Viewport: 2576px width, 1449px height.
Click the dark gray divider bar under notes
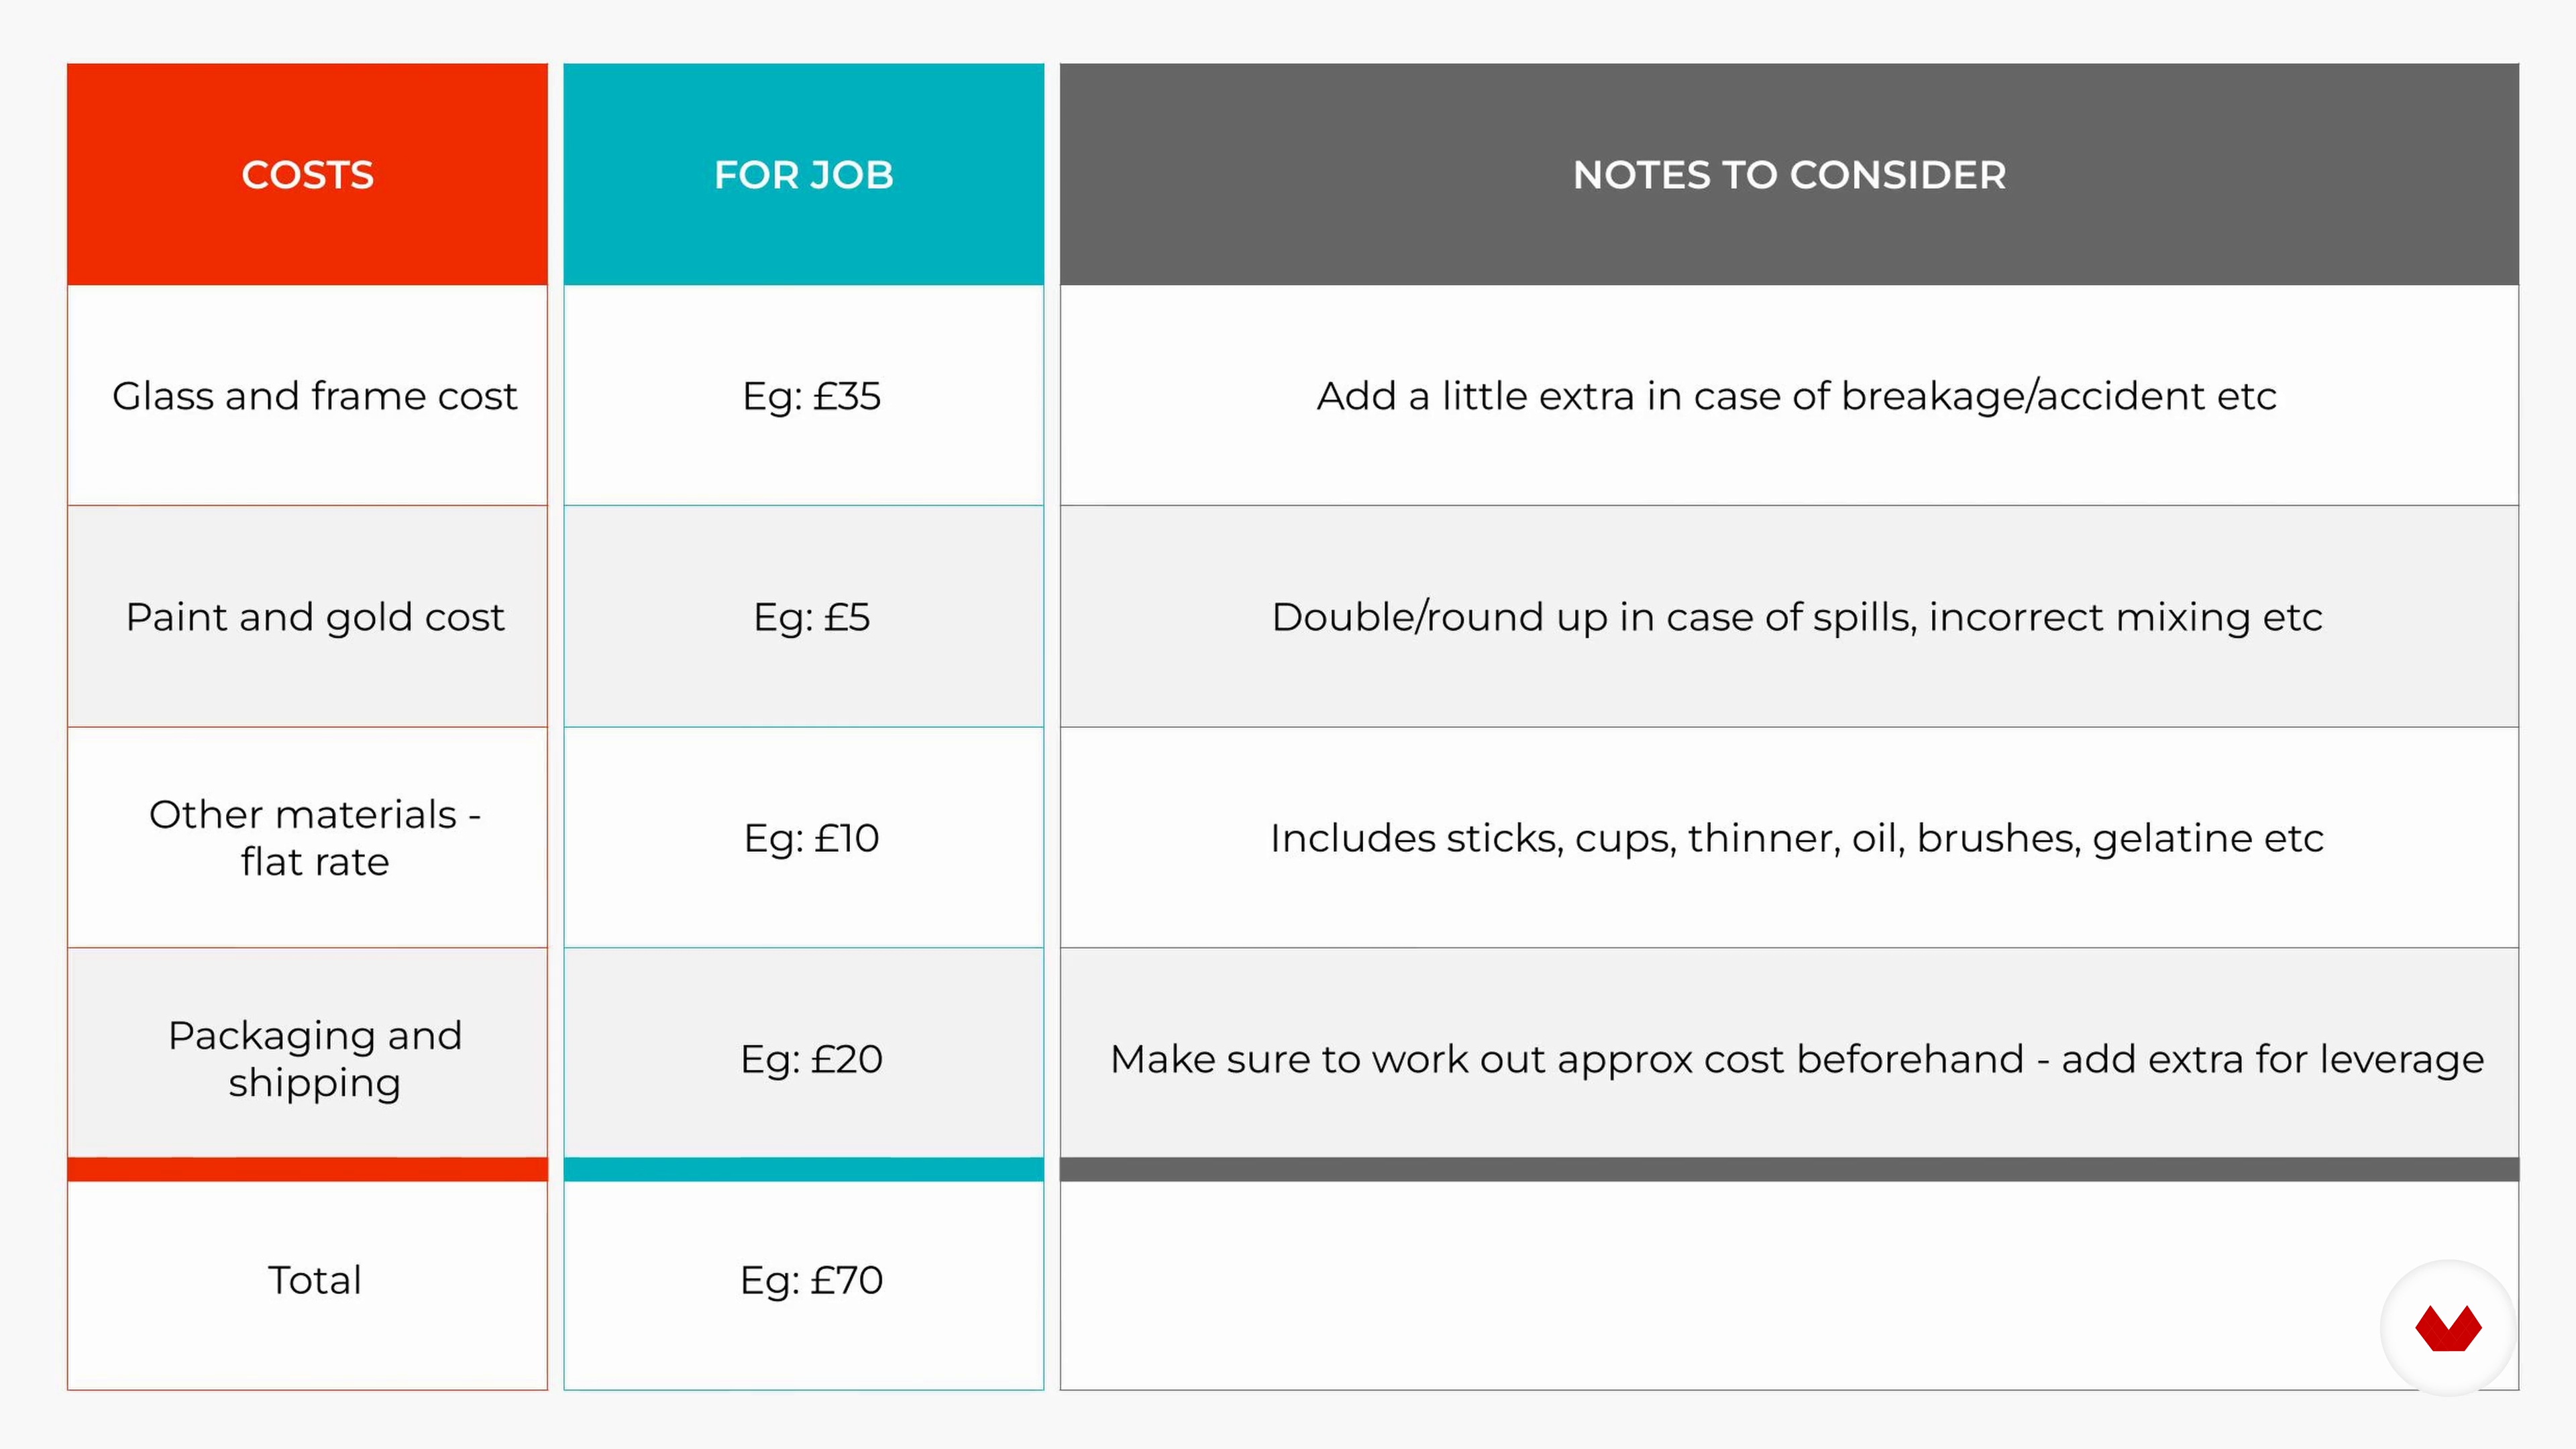pos(1789,1169)
